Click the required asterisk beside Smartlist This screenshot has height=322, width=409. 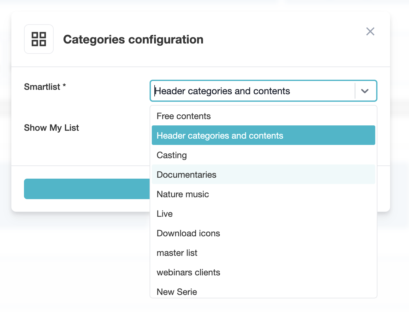[x=64, y=85]
